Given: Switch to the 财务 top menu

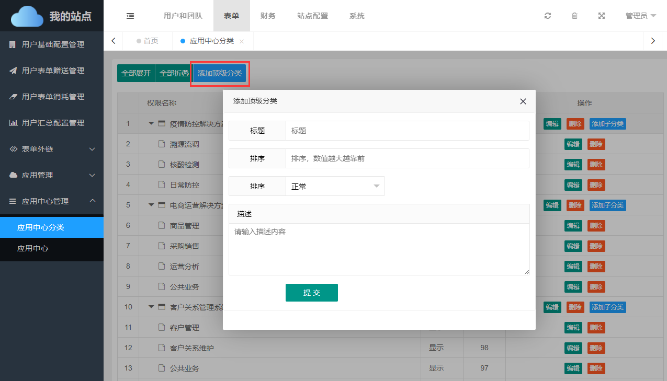Looking at the screenshot, I should 268,16.
